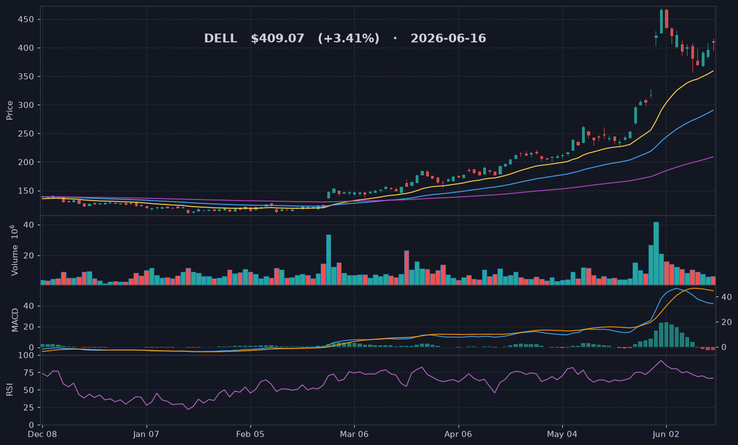Screen dimensions: 738x445
Task: Click the 350 price tick label
Action: click(27, 77)
